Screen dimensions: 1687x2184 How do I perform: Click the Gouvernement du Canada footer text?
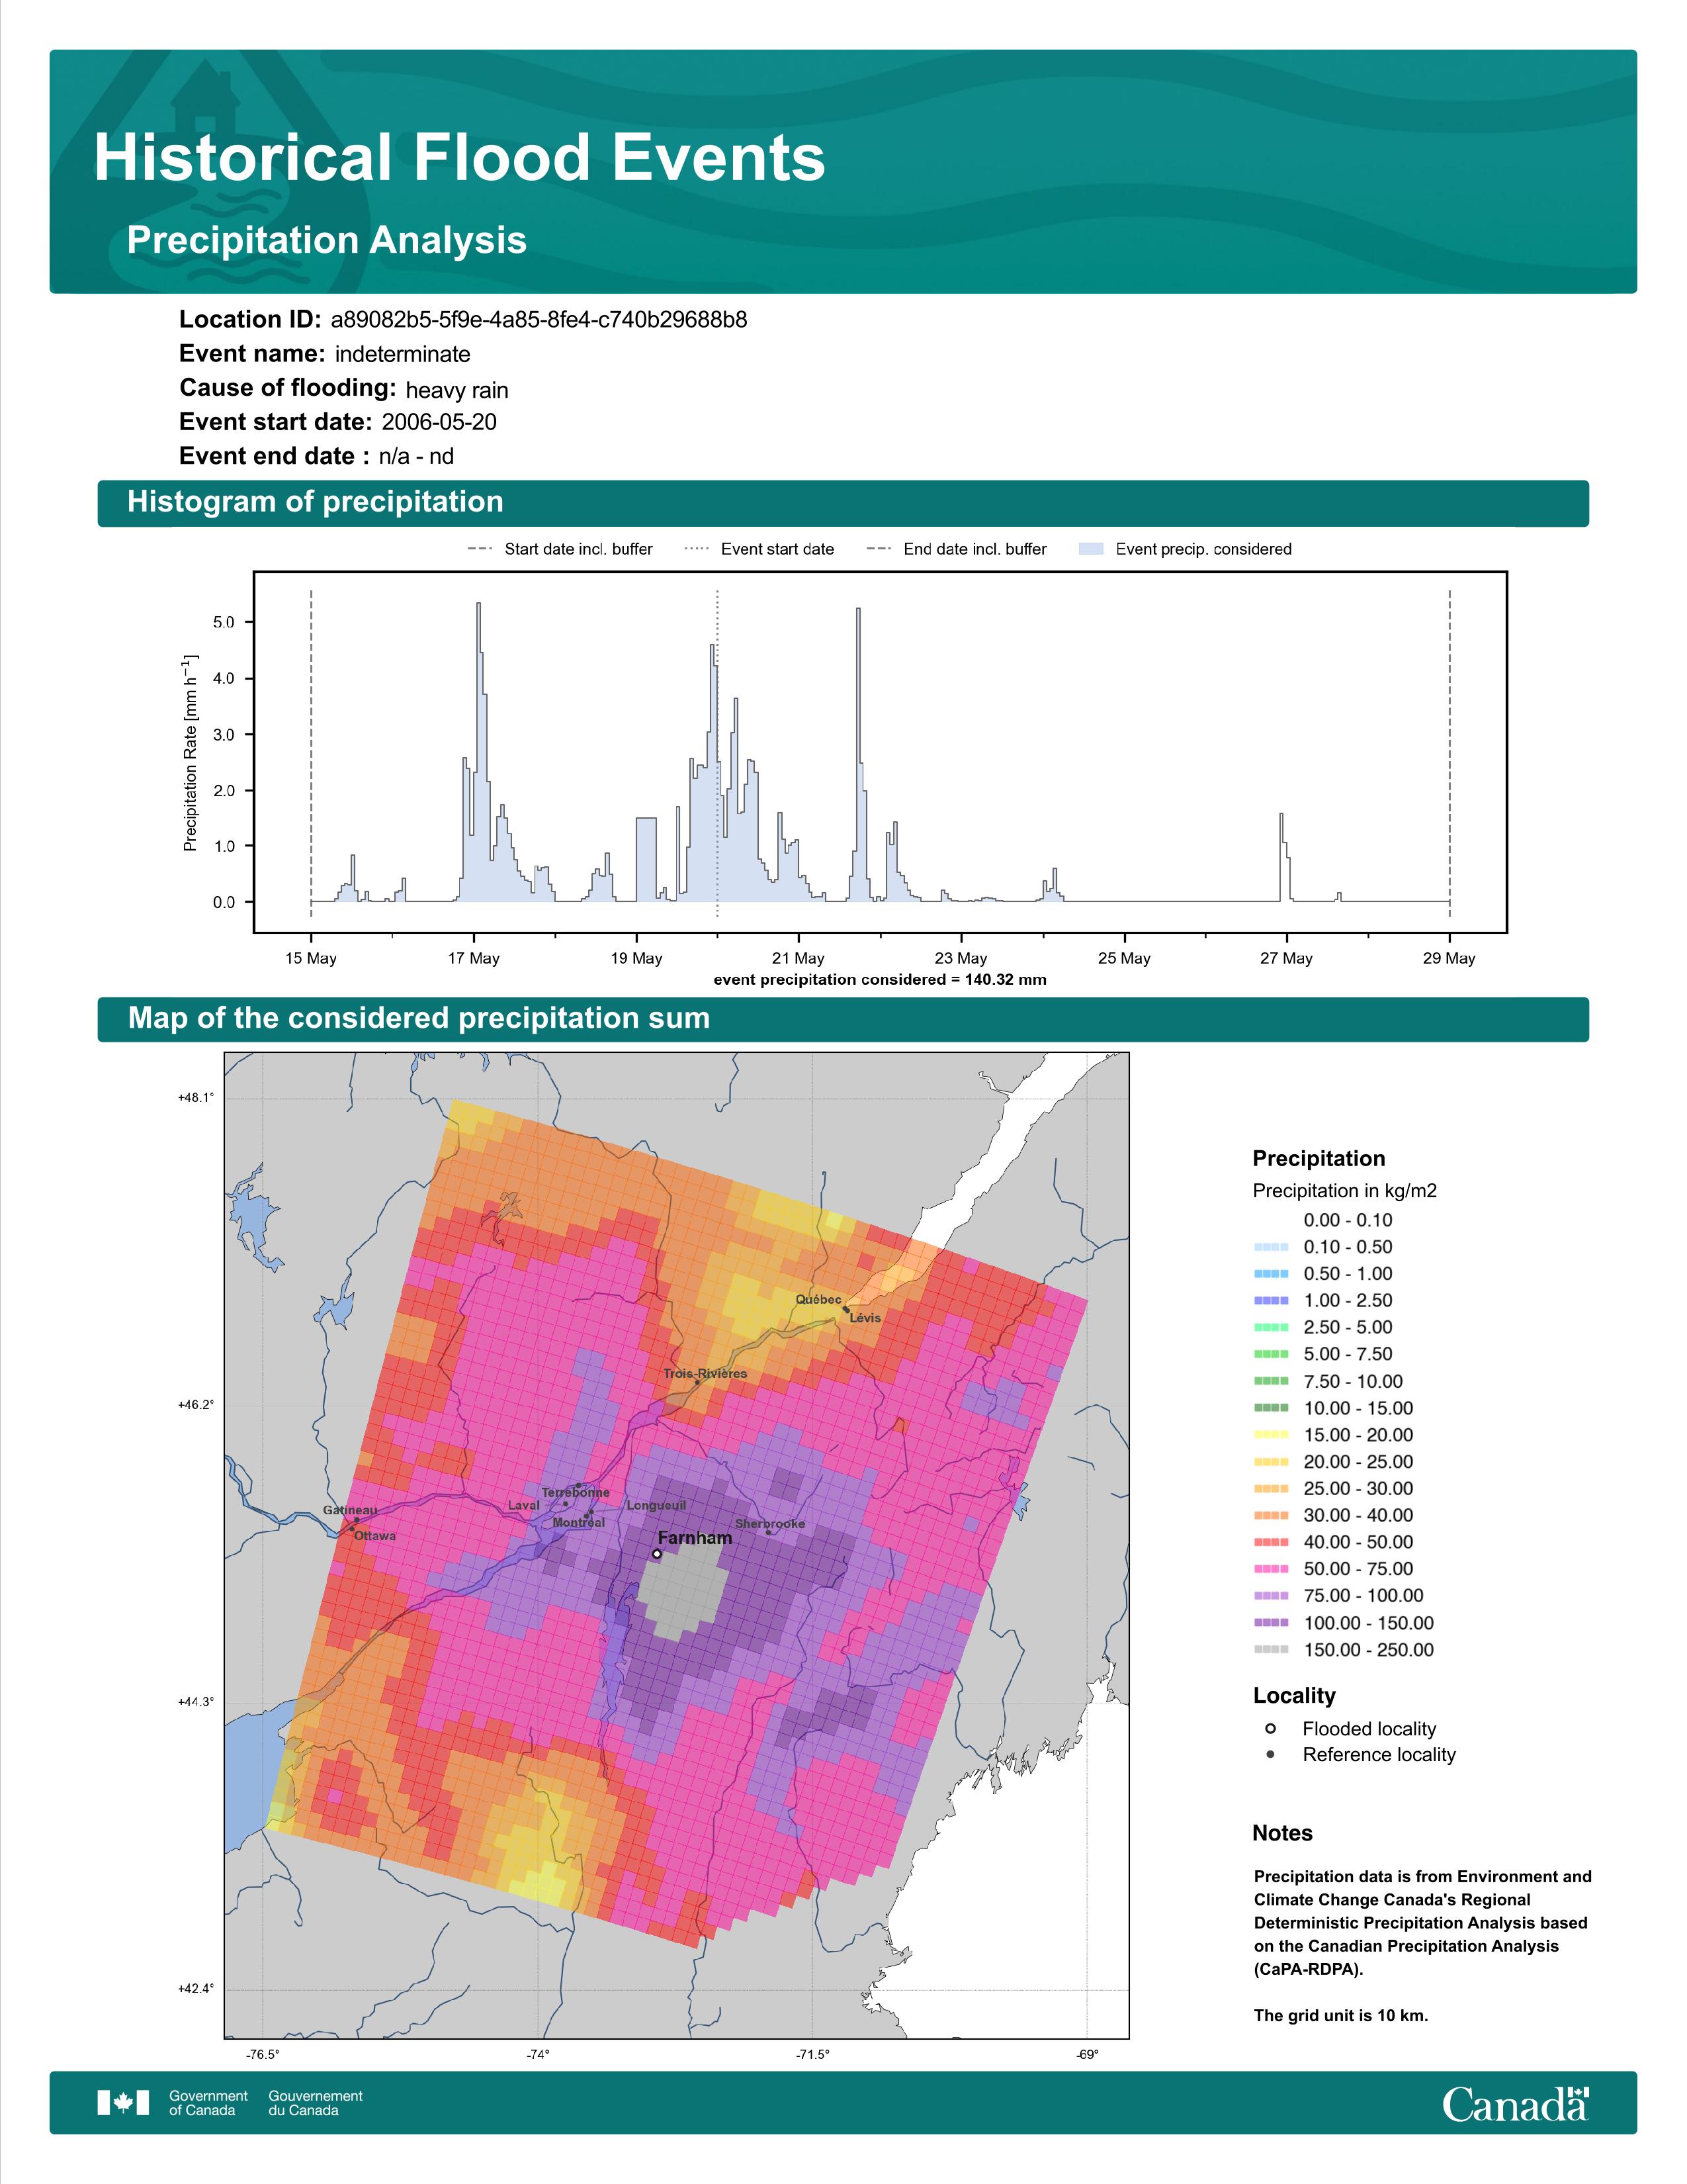(x=316, y=2102)
